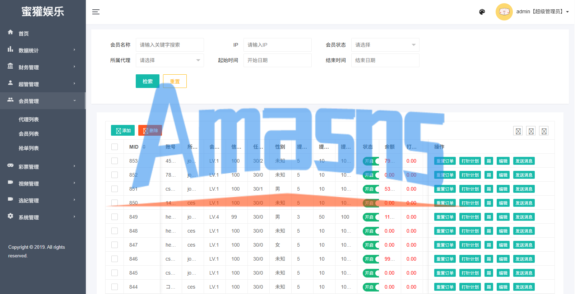The width and height of the screenshot is (575, 294).
Task: Toggle the 开启 status switch for MID 851
Action: tap(371, 189)
